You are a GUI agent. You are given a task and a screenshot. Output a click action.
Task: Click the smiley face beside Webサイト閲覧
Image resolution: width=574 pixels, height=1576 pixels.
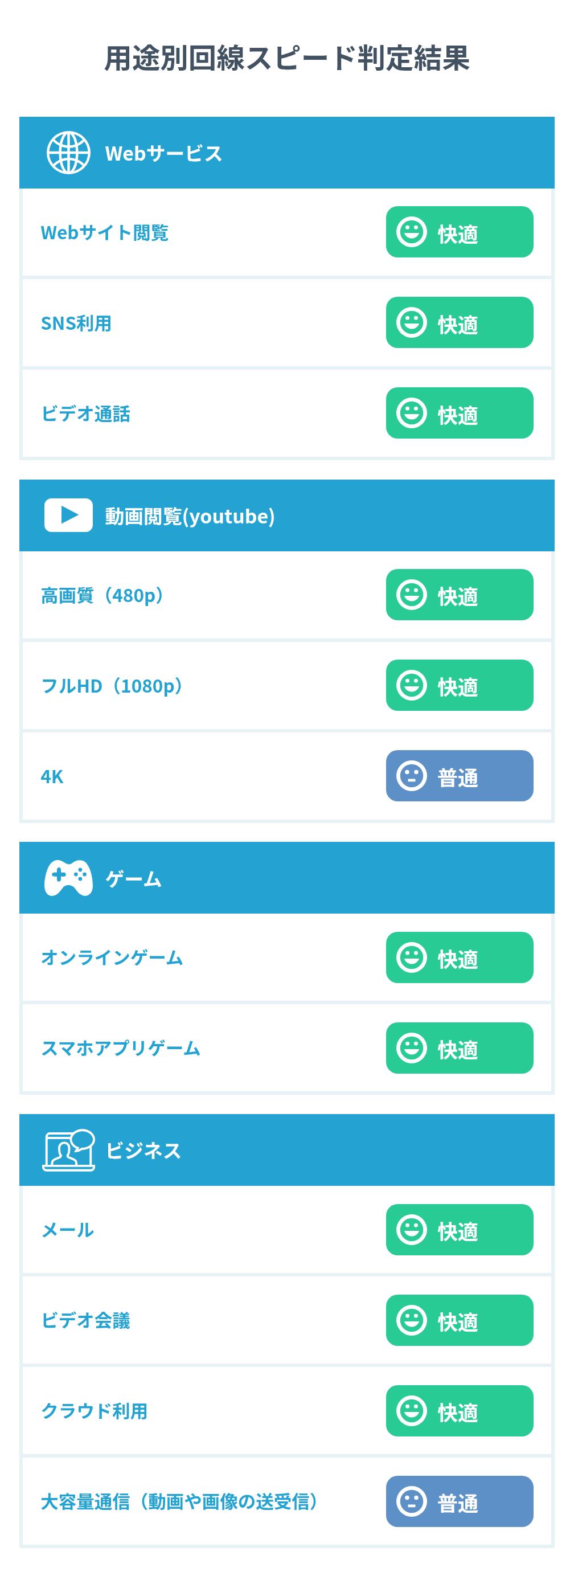tap(411, 232)
